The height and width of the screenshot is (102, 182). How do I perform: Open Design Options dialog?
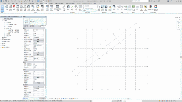click(80, 8)
